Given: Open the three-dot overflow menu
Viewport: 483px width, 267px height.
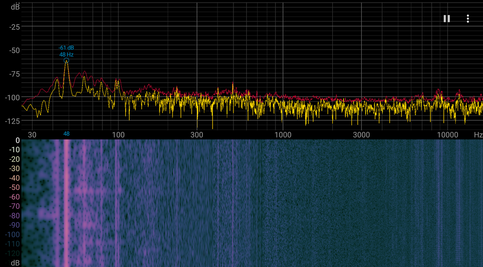Looking at the screenshot, I should 467,19.
